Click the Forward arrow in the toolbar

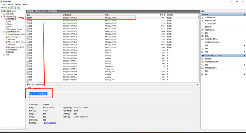pyautogui.click(x=5, y=8)
